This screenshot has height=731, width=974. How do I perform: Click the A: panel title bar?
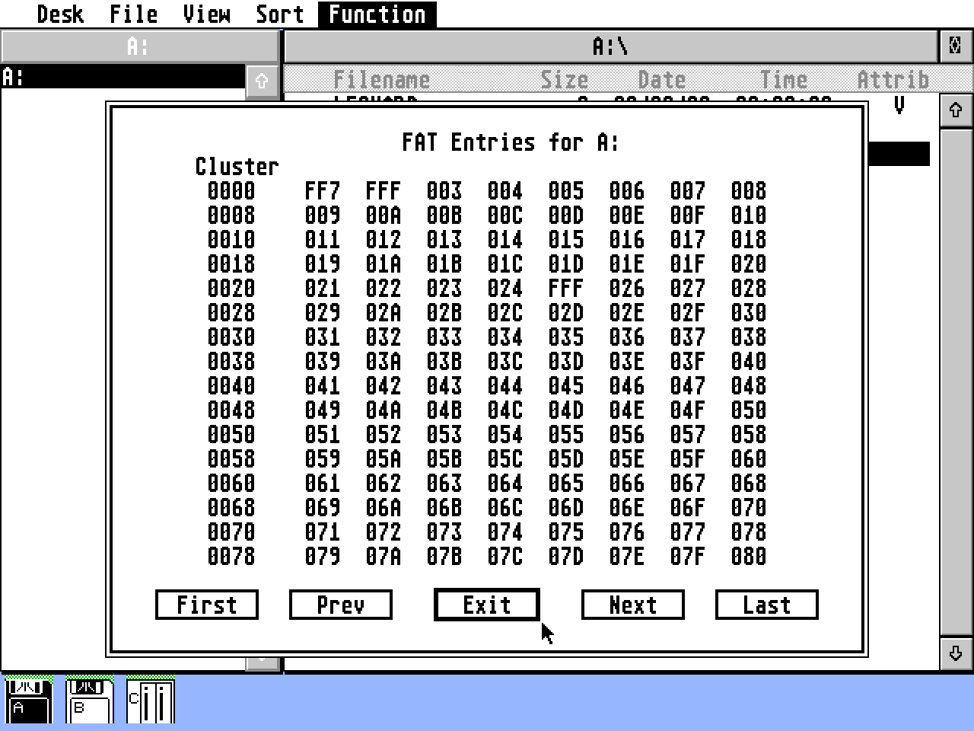click(138, 46)
